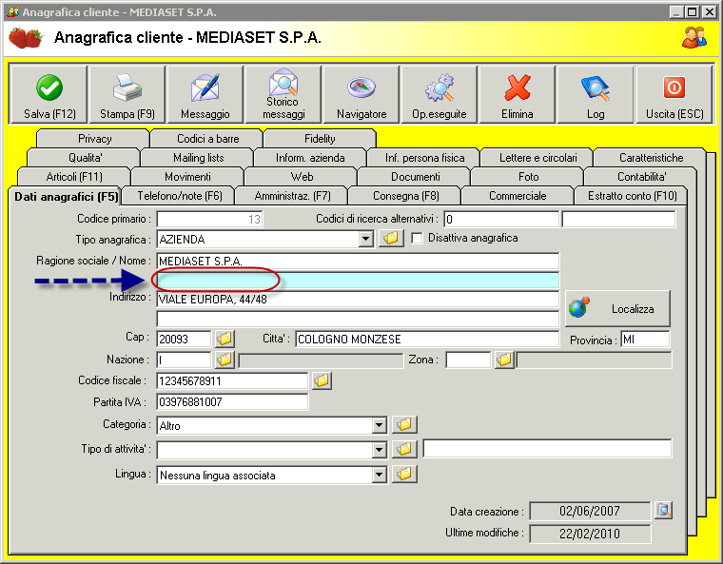Open folder lookup next to Categoria
This screenshot has height=564, width=723.
click(404, 425)
